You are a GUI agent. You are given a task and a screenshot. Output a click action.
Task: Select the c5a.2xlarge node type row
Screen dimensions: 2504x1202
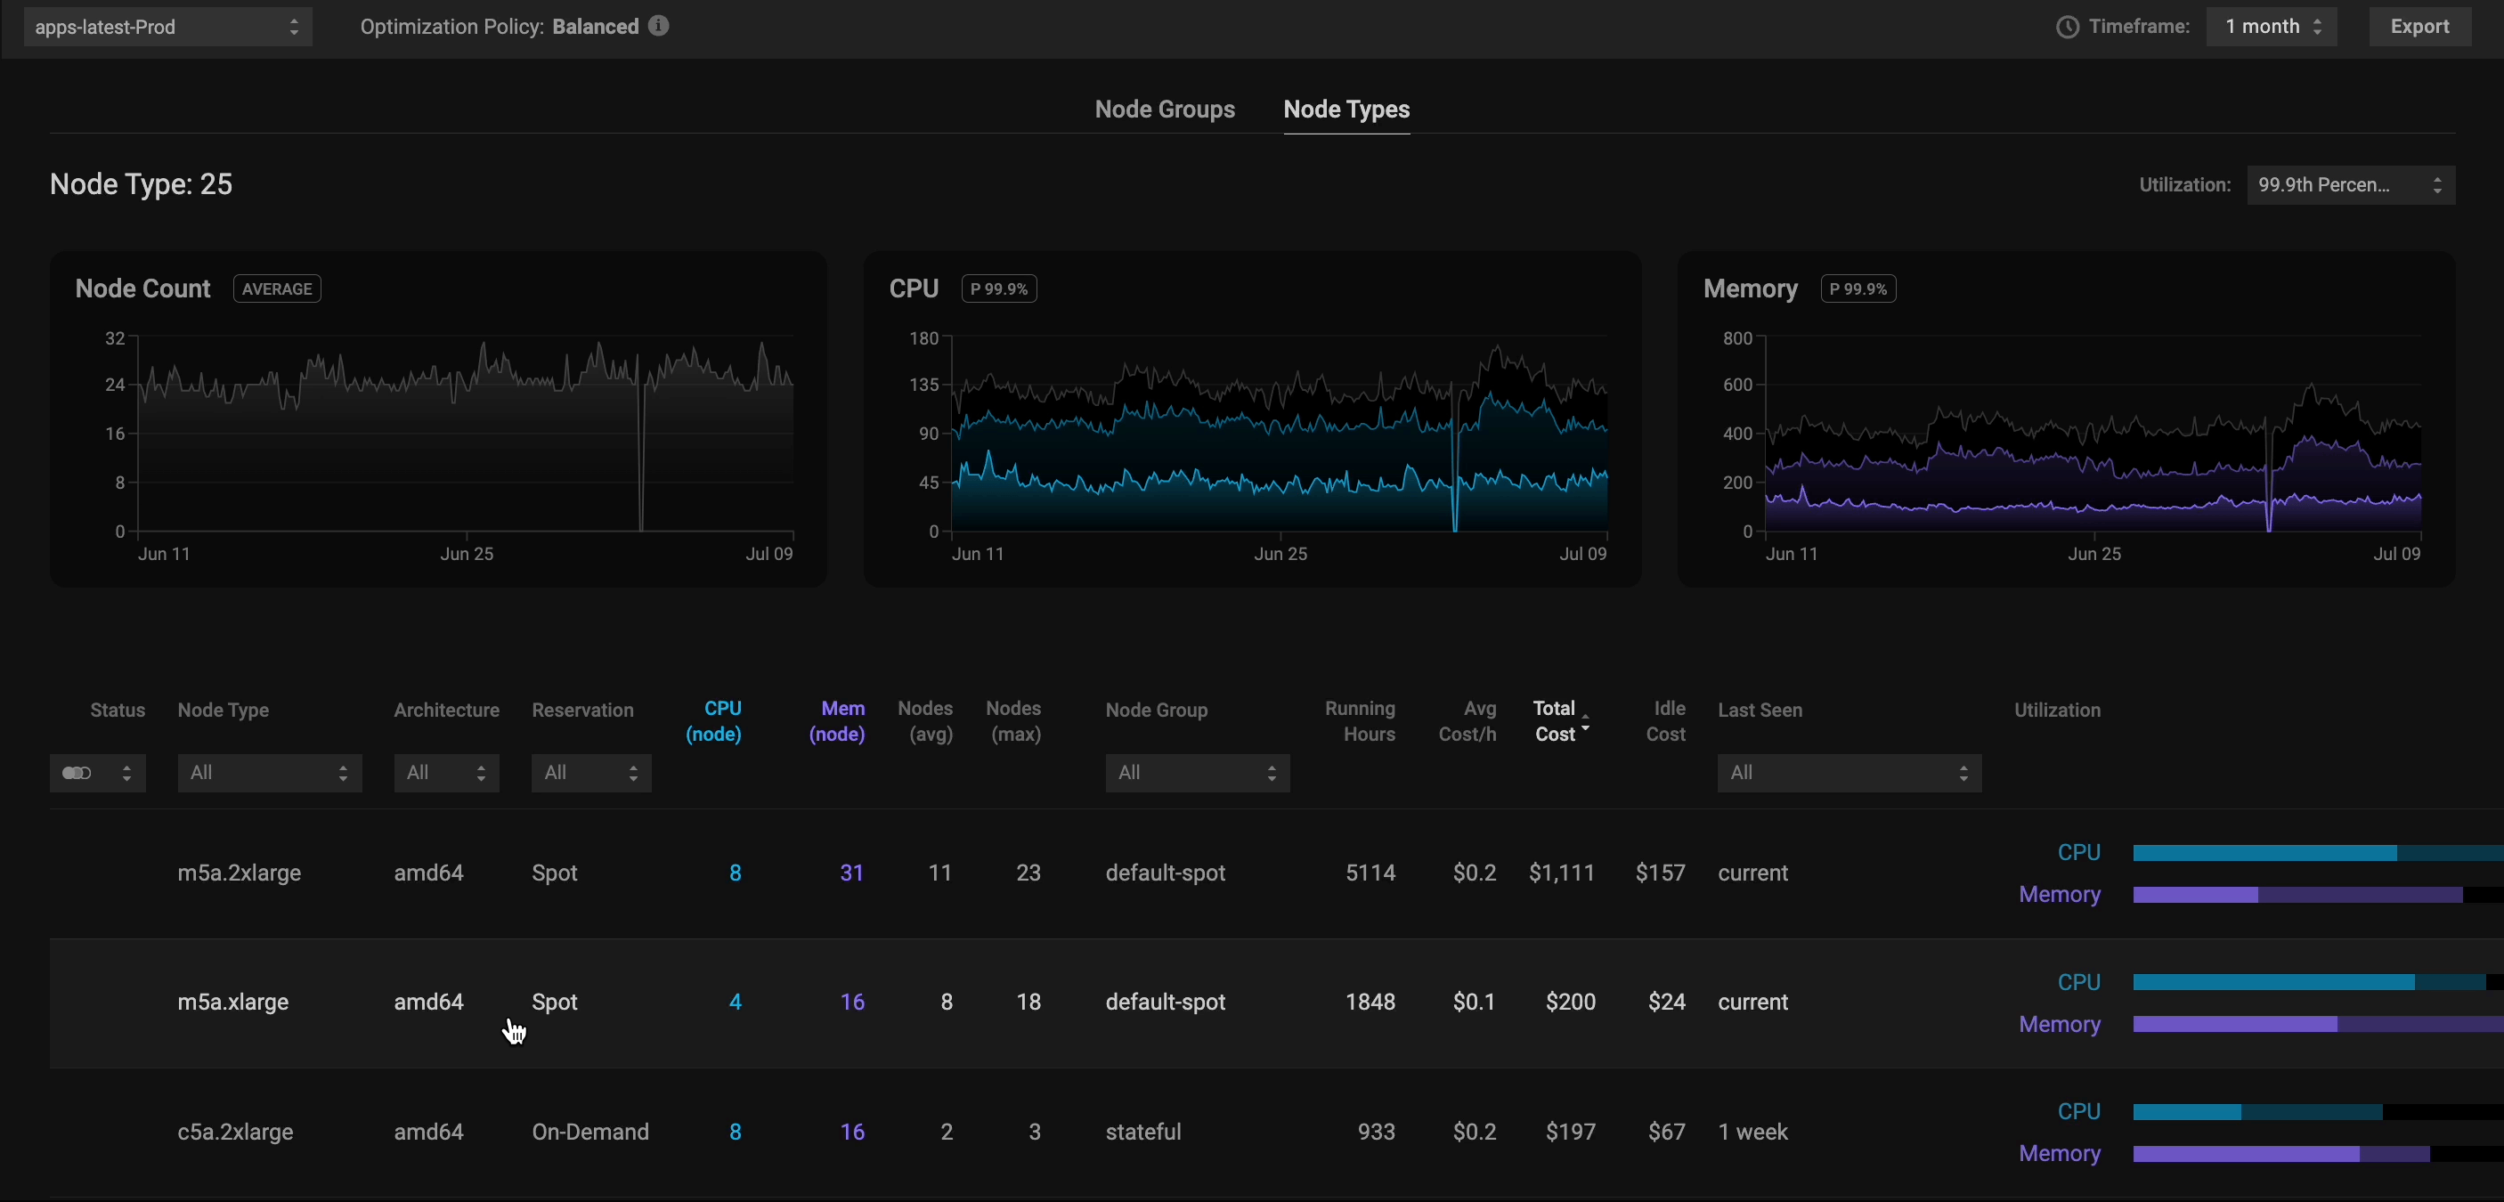click(x=235, y=1132)
